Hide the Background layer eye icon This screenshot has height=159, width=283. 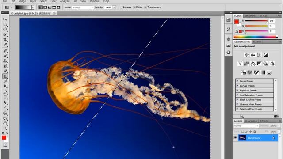tap(235, 138)
